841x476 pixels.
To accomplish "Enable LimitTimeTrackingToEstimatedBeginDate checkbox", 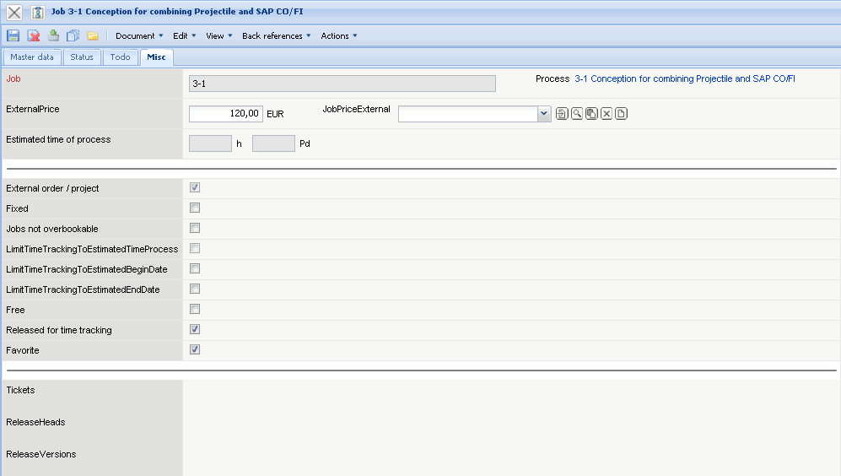I will [195, 268].
